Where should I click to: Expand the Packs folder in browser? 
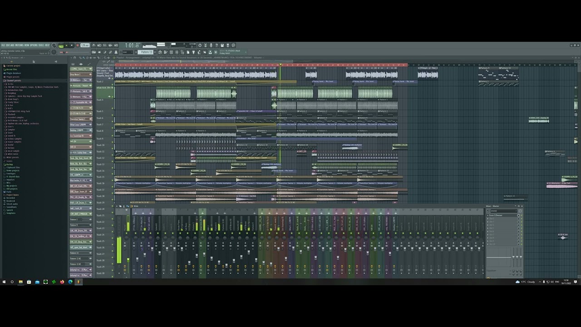[8, 192]
